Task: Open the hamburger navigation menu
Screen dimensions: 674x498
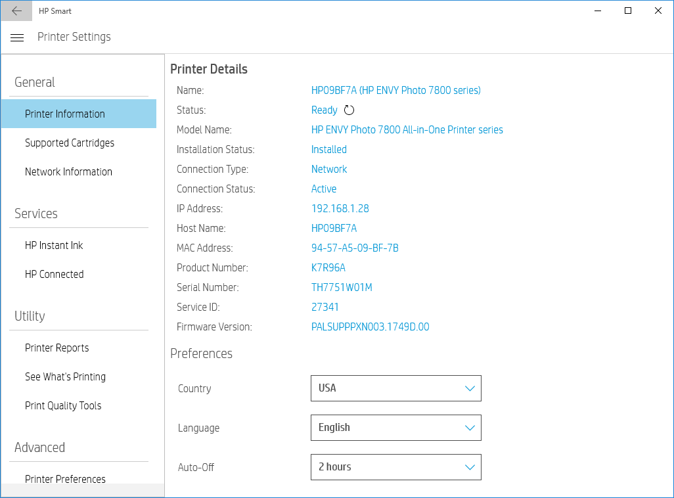Action: click(17, 37)
